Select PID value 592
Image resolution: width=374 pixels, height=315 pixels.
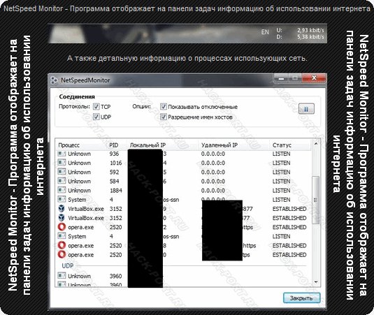tap(114, 172)
